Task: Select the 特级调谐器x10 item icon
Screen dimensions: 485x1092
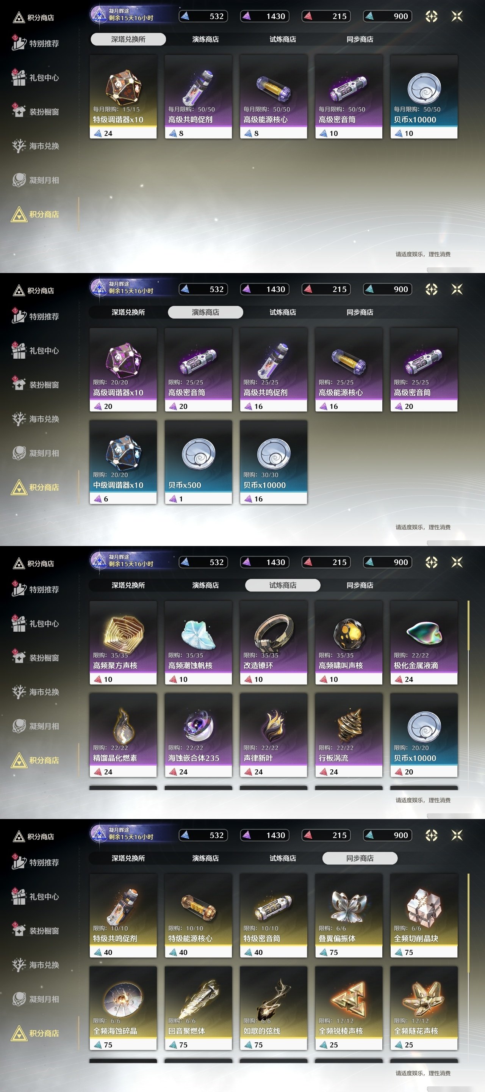Action: tap(123, 86)
